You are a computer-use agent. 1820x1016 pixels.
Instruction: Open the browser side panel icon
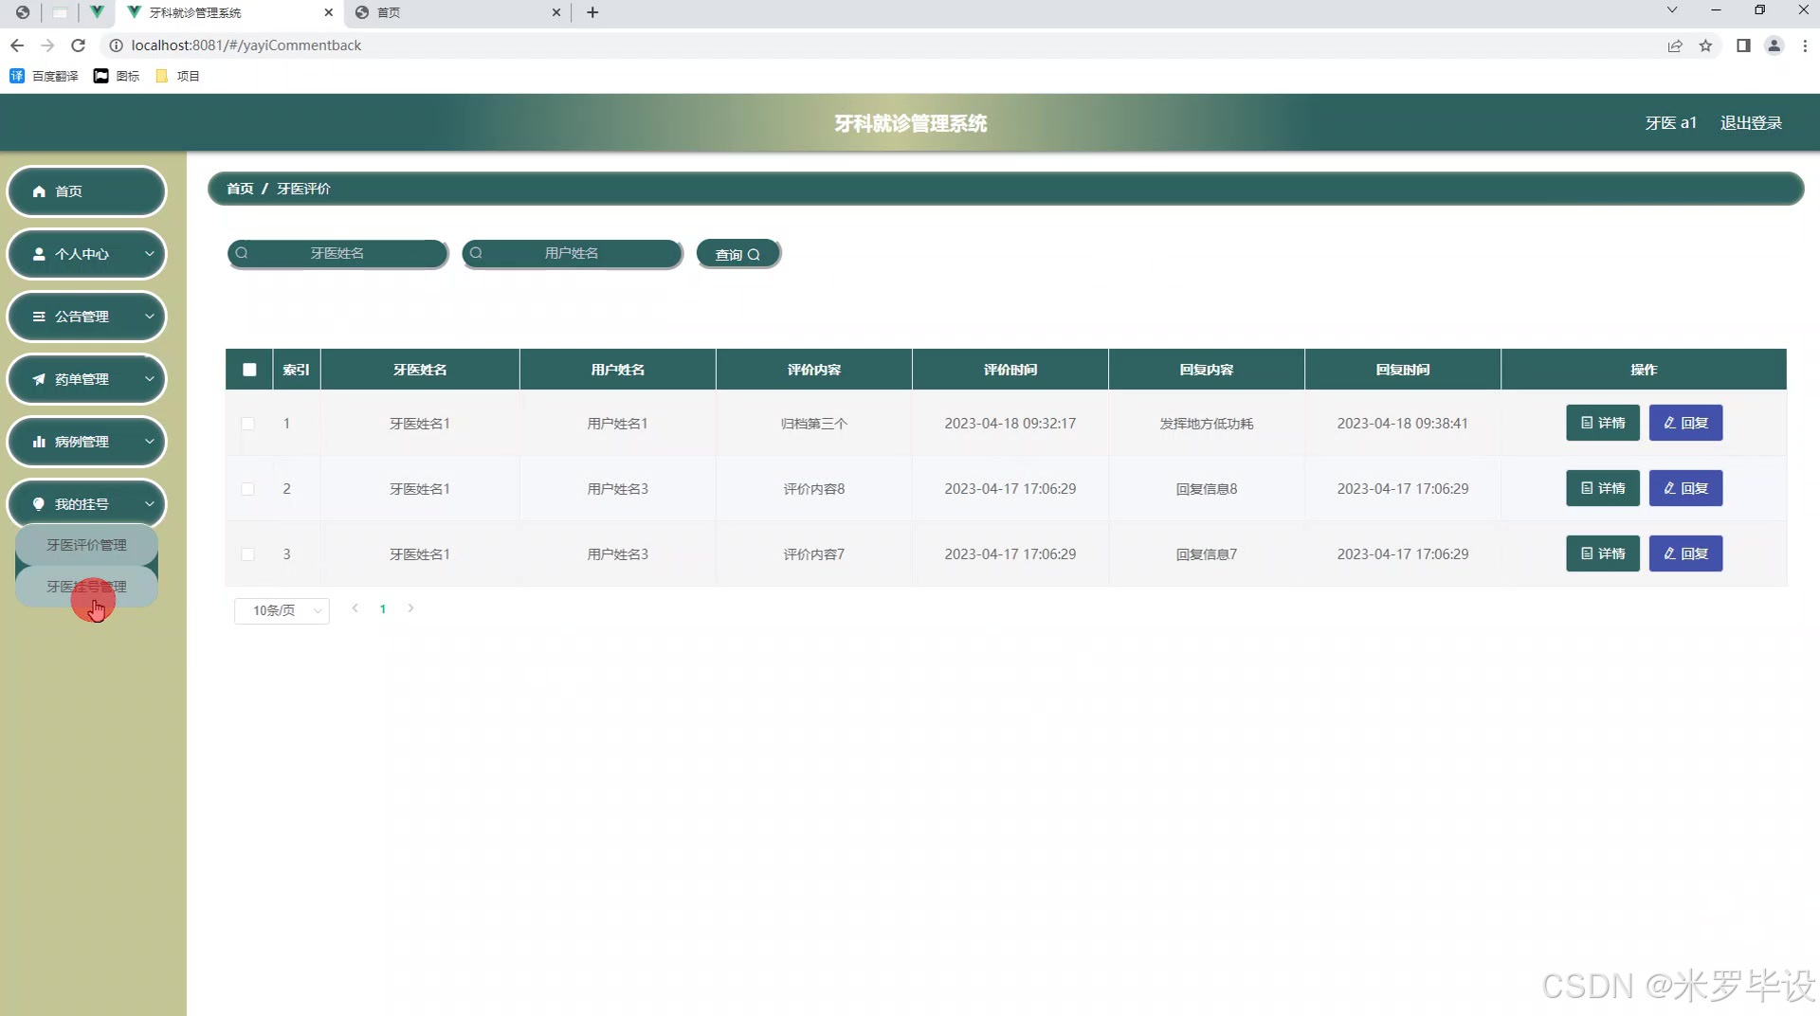pyautogui.click(x=1743, y=45)
